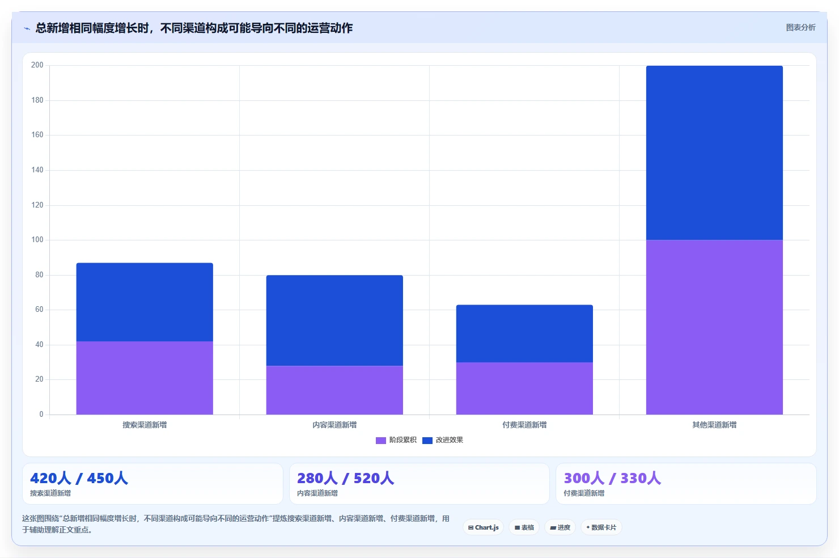Viewport: 839px width, 558px height.
Task: Click the y-axis value 200
Action: pyautogui.click(x=37, y=65)
